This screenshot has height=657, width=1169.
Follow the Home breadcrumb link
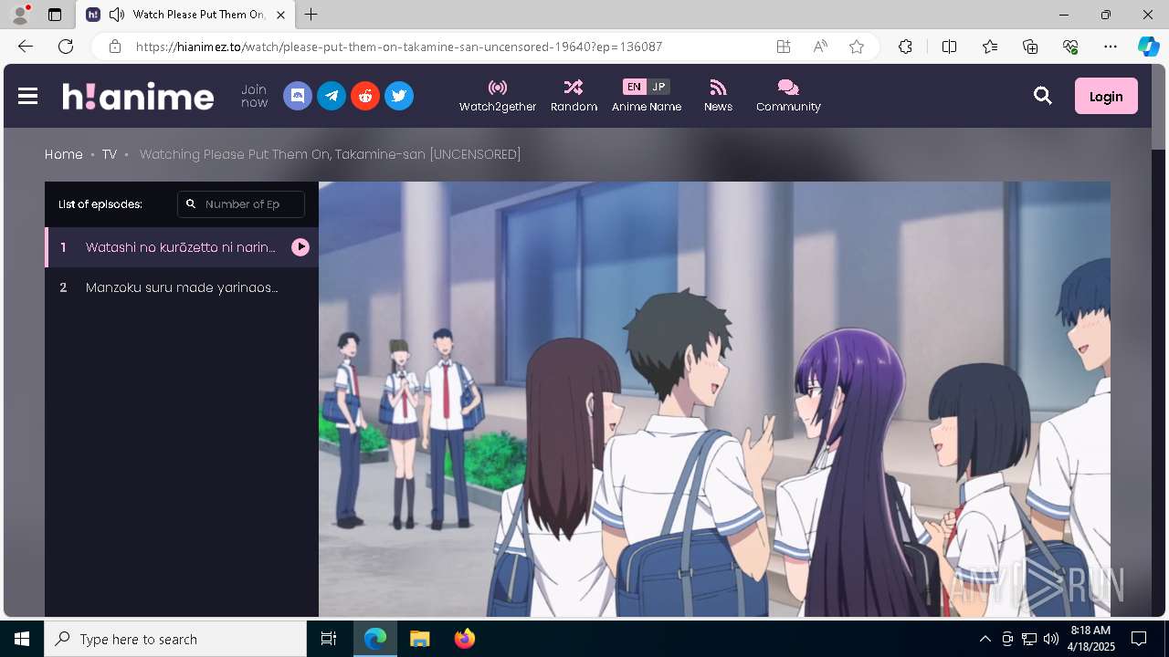pos(64,154)
